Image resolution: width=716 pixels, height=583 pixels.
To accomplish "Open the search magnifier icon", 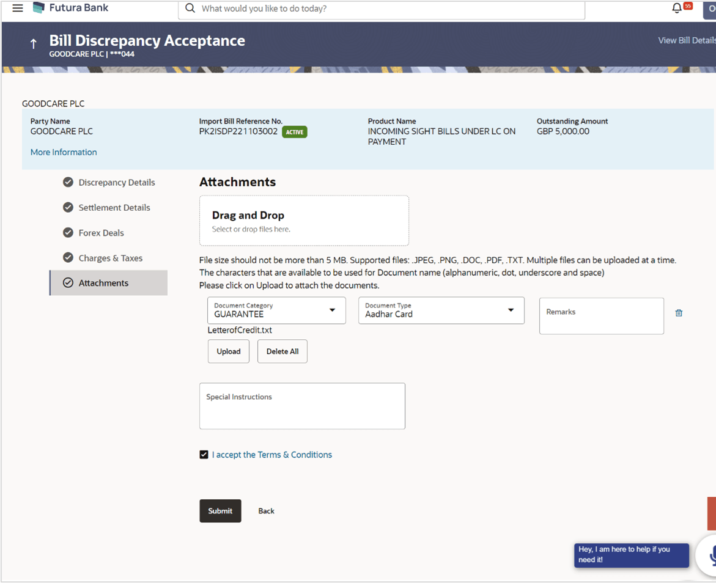I will point(190,9).
